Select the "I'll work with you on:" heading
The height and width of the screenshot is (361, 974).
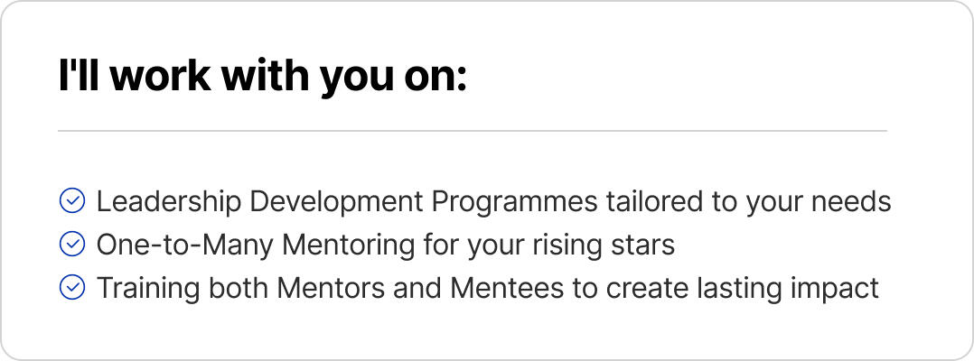tap(263, 77)
